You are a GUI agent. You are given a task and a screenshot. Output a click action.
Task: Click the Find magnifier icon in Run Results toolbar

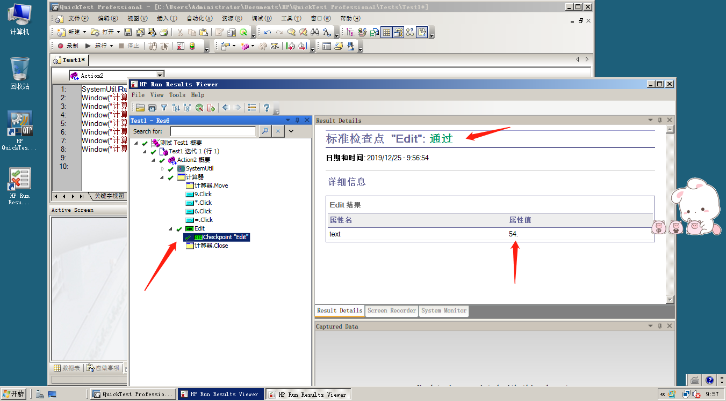click(199, 107)
